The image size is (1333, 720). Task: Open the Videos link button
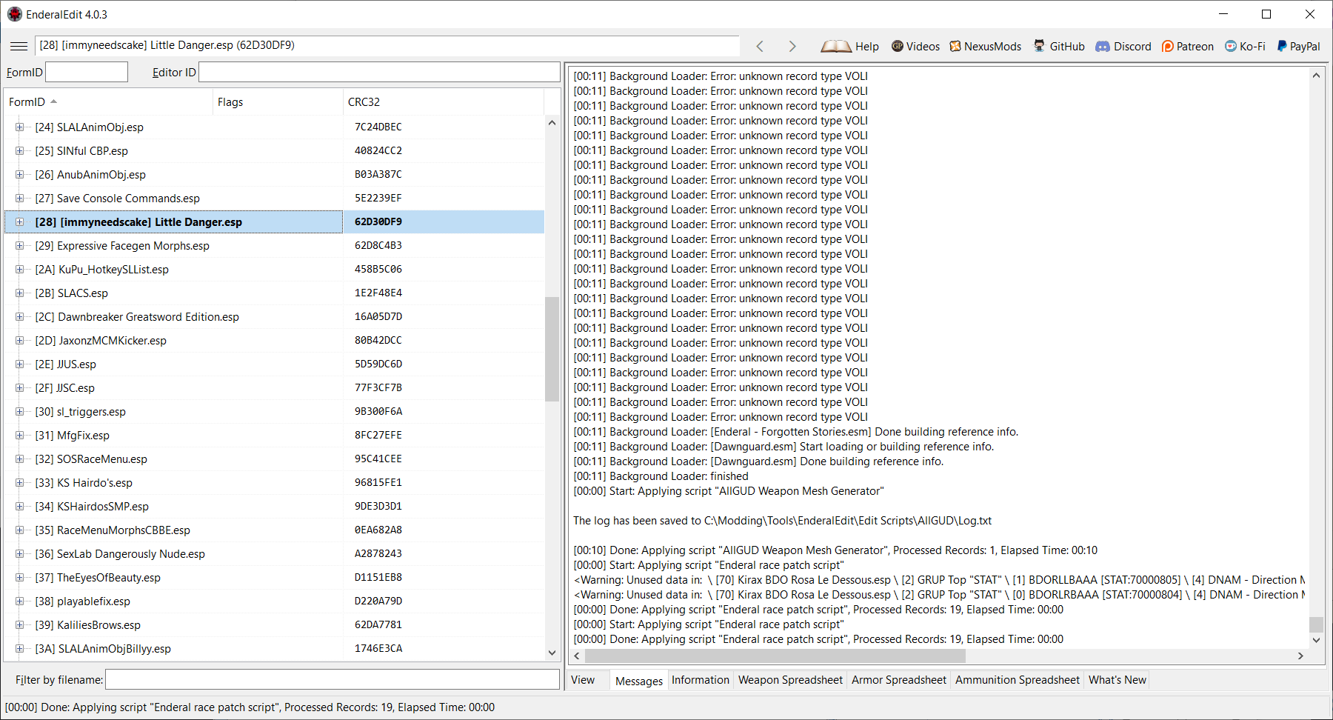(x=915, y=46)
